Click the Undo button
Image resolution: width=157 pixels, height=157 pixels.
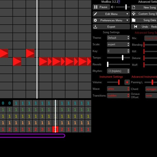coord(145,27)
